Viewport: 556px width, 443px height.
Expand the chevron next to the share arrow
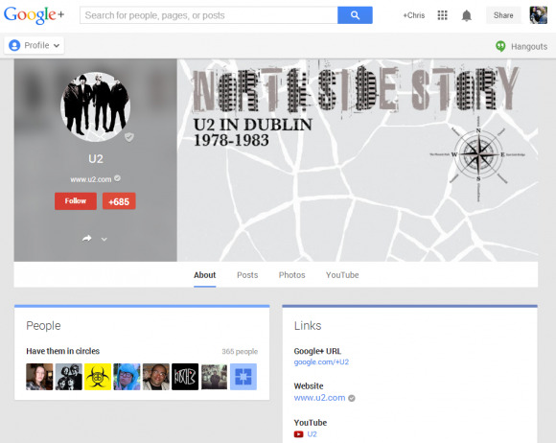click(x=104, y=239)
